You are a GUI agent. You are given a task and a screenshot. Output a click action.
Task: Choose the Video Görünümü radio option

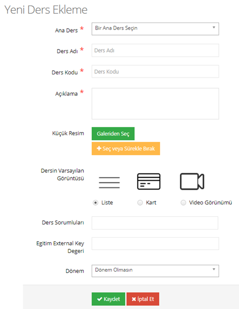(x=183, y=202)
